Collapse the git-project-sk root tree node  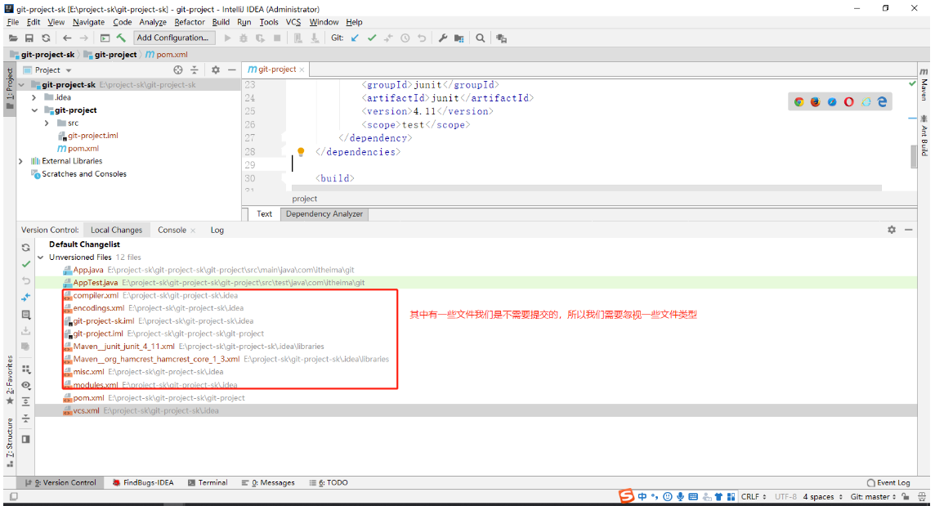(x=21, y=85)
